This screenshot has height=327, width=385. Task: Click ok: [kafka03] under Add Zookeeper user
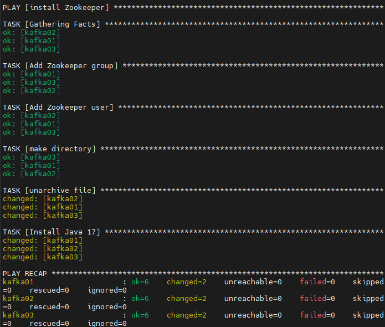pyautogui.click(x=32, y=132)
